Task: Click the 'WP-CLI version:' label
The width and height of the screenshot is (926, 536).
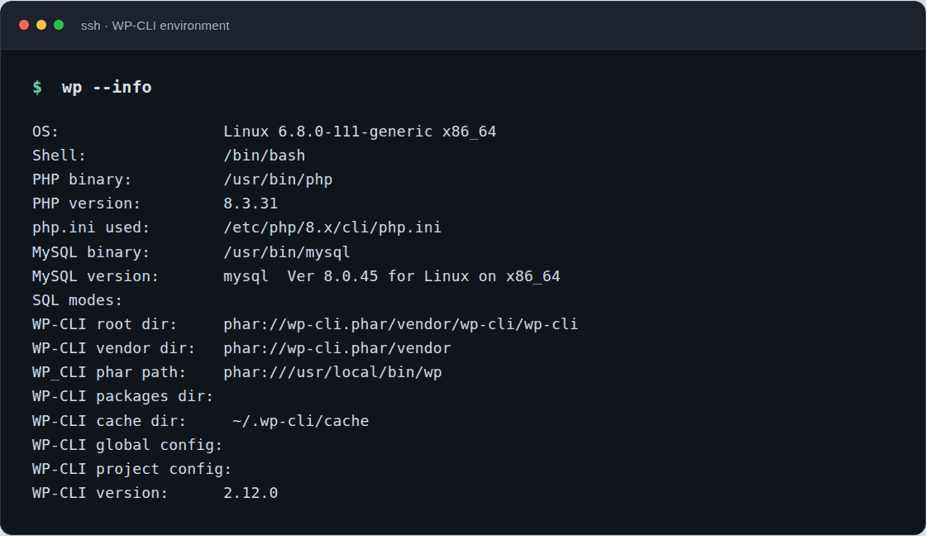Action: coord(100,493)
